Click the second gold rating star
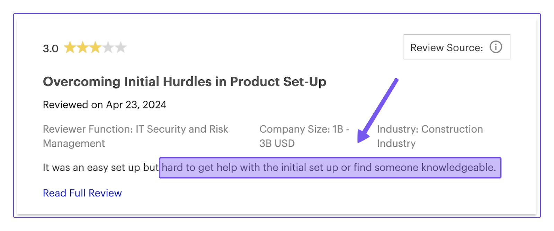 83,47
